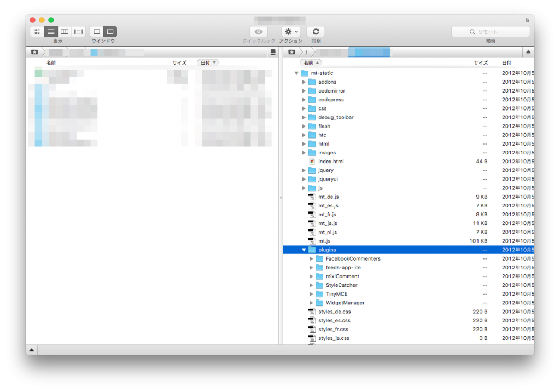
Task: Select the cover flow view icon
Action: [78, 31]
